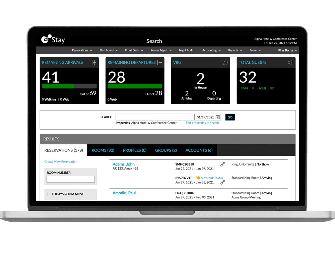The width and height of the screenshot is (335, 253).
Task: Open the calendar date picker icon
Action: (218, 117)
